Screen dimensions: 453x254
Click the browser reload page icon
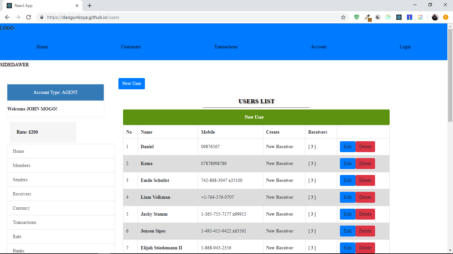tap(29, 17)
